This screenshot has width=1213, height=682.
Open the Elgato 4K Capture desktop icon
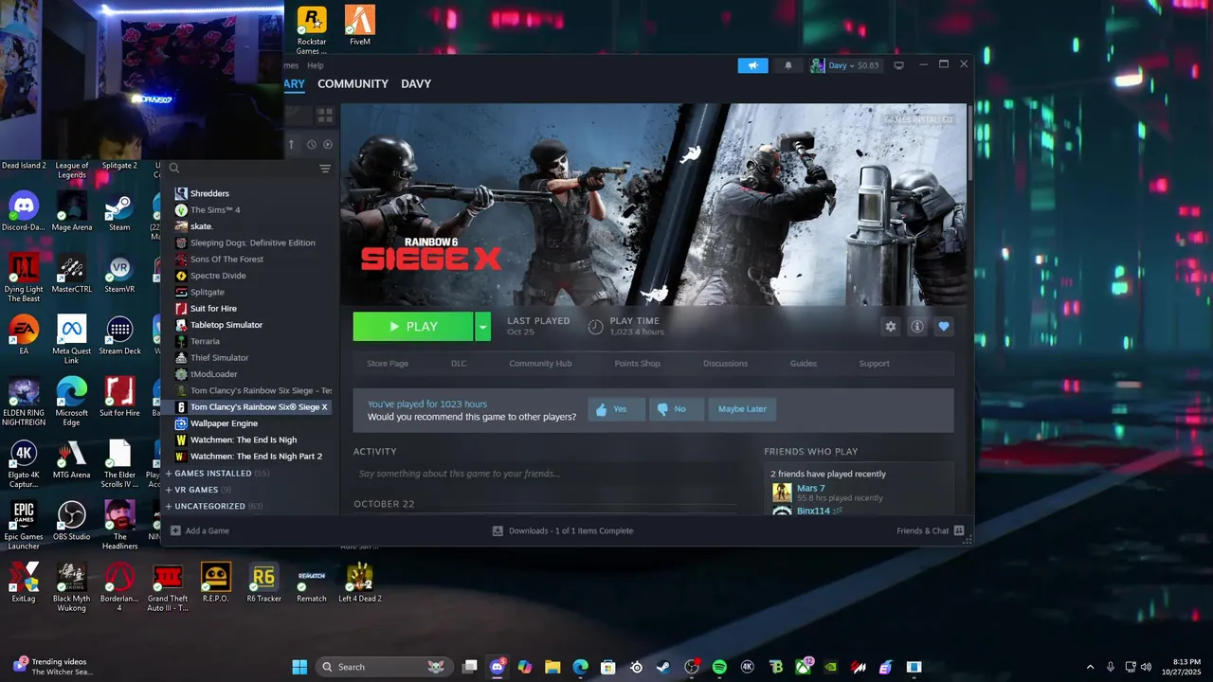[24, 463]
